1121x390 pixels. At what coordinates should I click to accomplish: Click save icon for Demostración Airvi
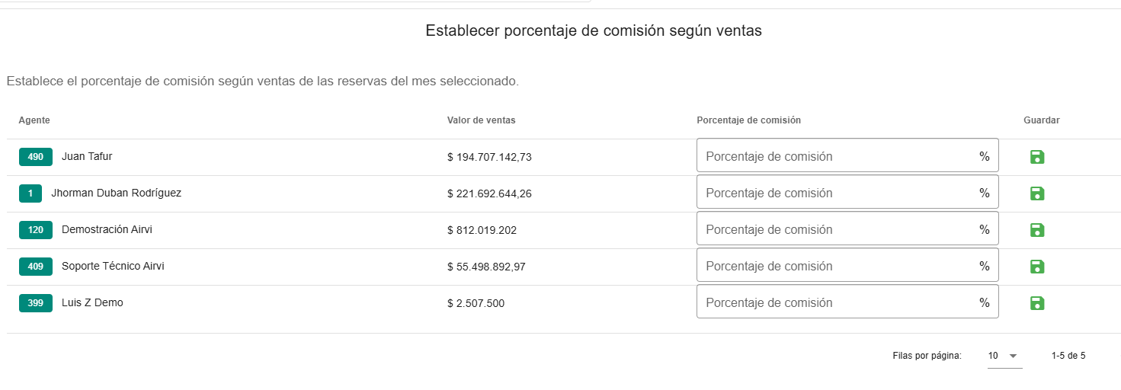pos(1036,230)
